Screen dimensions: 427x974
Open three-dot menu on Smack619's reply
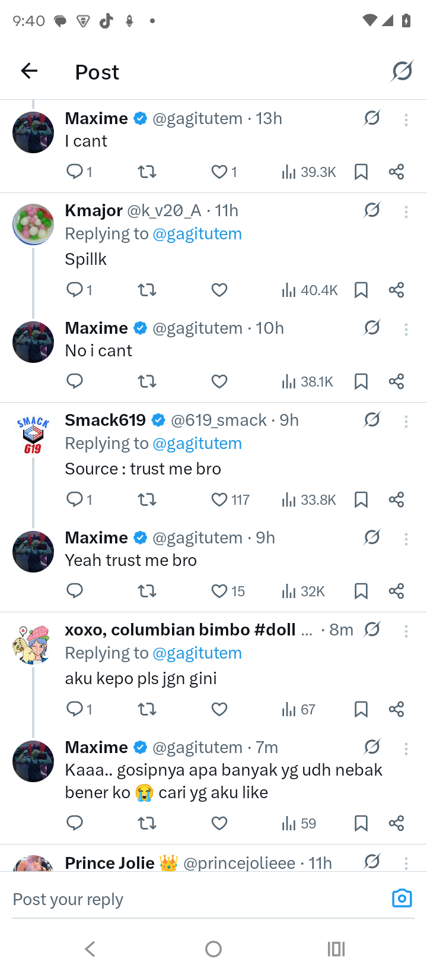(406, 422)
